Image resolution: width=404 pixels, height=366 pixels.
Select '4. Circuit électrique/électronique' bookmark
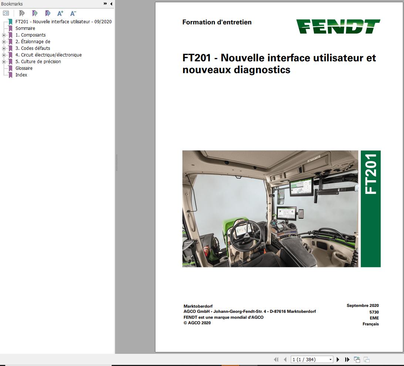coord(48,55)
